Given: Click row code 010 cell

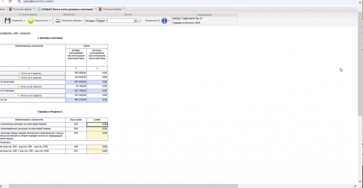Looking at the screenshot, I should tap(76, 124).
